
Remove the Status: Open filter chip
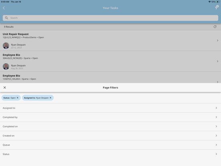(18, 98)
